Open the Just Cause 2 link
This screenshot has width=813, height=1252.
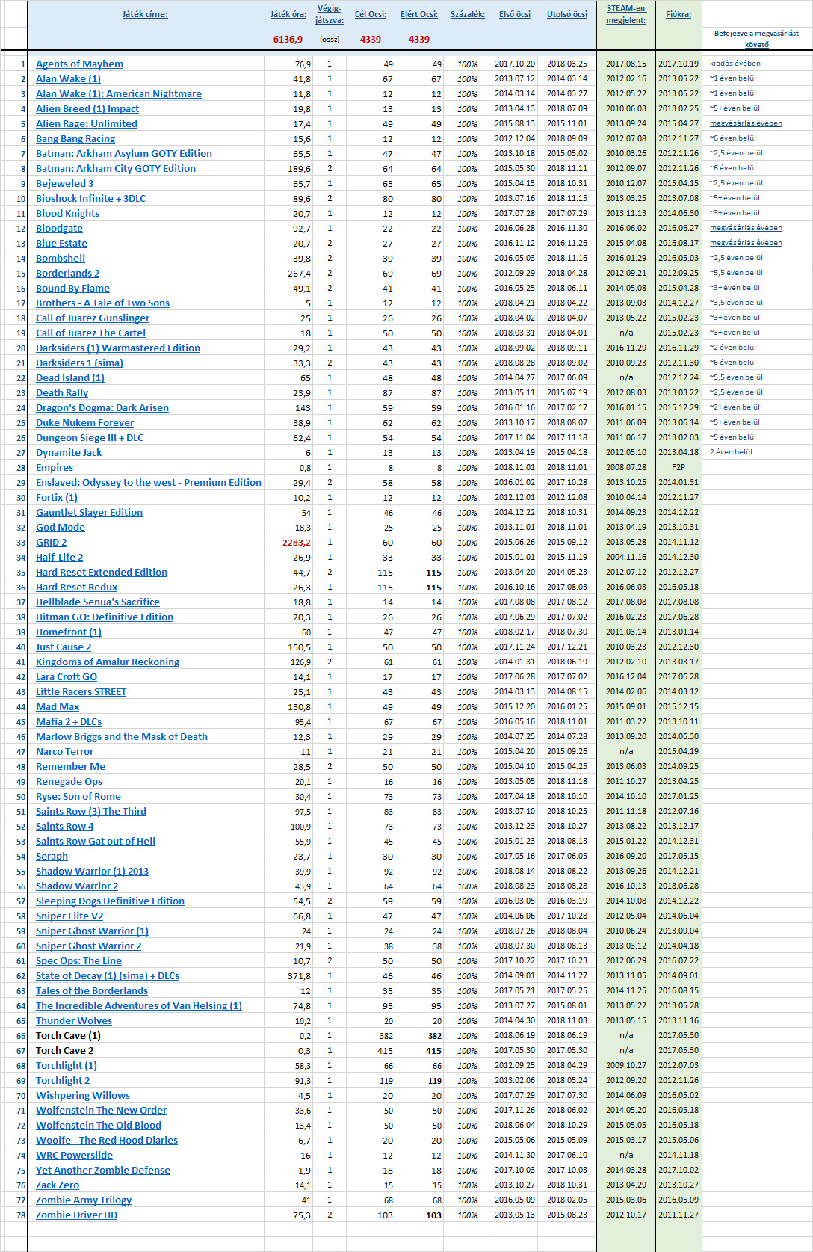pyautogui.click(x=64, y=647)
